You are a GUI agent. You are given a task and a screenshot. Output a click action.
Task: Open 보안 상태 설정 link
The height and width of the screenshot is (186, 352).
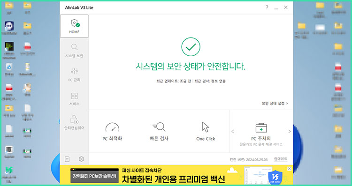tap(275, 104)
